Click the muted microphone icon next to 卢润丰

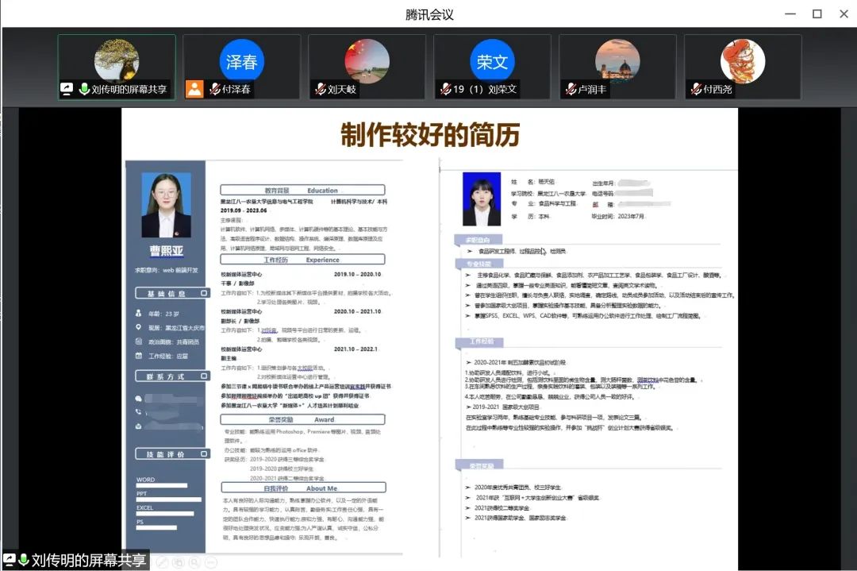(x=571, y=89)
